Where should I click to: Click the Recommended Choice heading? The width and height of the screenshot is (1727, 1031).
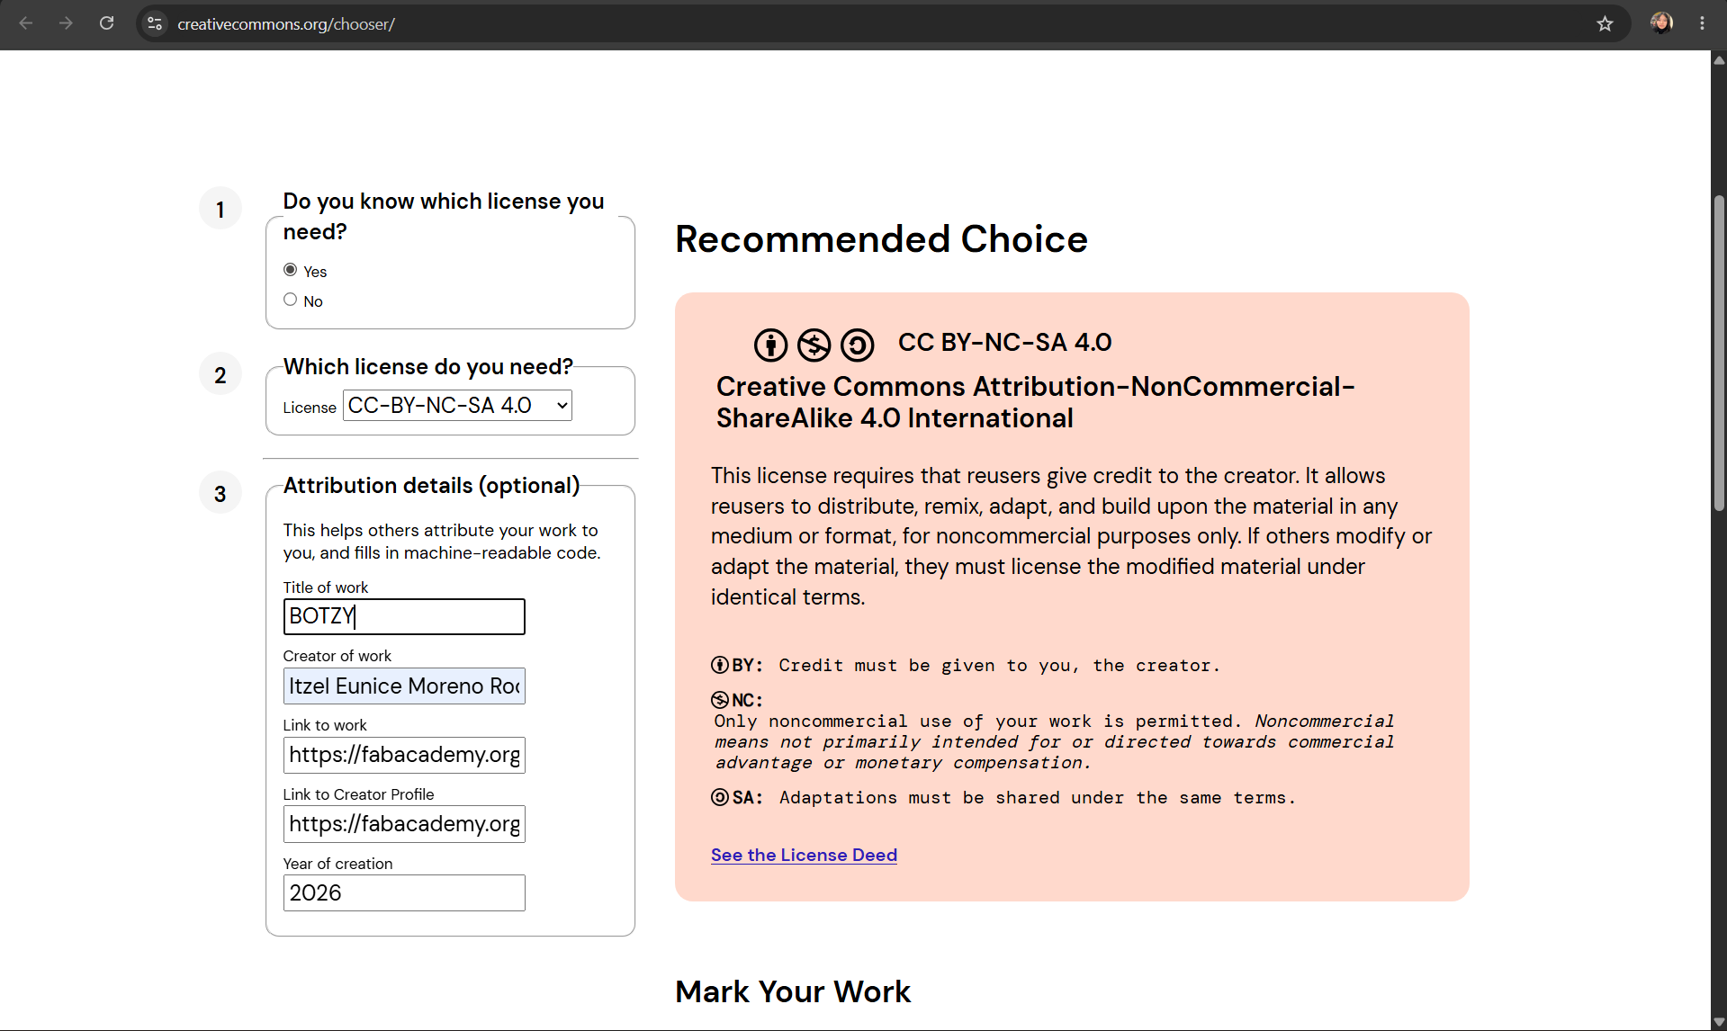pyautogui.click(x=881, y=239)
